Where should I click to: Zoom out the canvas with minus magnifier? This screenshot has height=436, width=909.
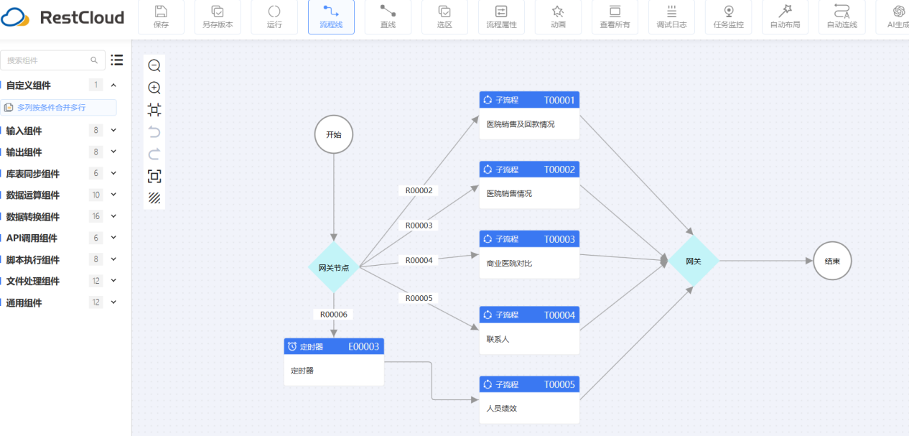click(x=154, y=66)
